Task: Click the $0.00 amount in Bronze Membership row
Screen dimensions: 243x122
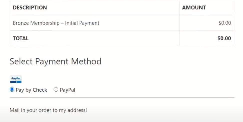Action: click(224, 23)
